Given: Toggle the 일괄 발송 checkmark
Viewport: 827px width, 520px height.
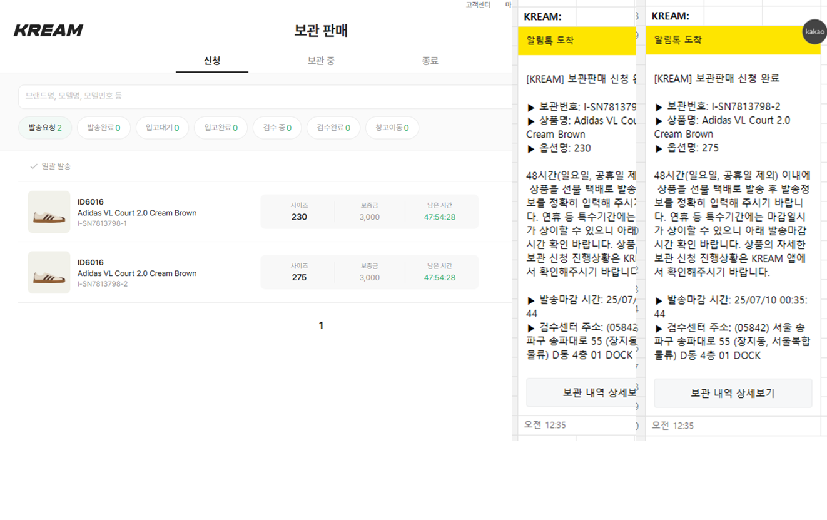Looking at the screenshot, I should (x=34, y=166).
